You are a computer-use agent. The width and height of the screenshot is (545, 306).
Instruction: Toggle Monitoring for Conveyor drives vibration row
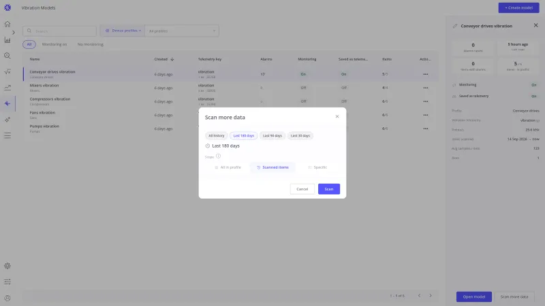(x=303, y=74)
